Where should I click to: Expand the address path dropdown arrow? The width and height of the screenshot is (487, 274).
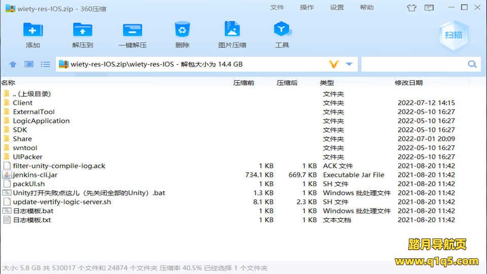click(x=349, y=64)
